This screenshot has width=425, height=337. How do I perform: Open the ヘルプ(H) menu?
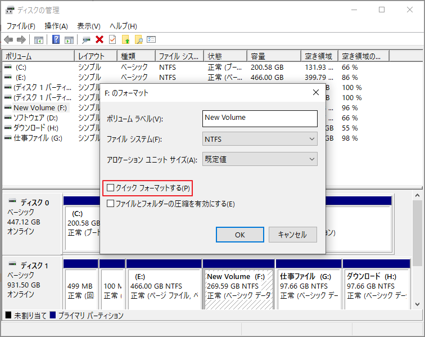pos(123,26)
